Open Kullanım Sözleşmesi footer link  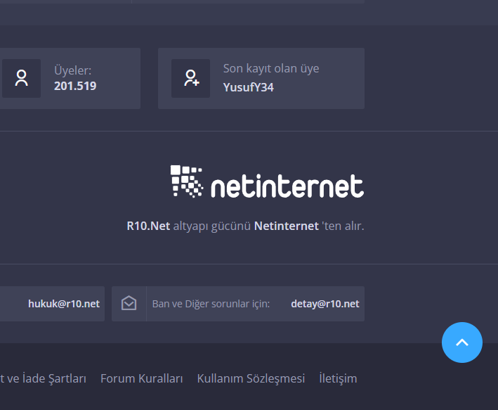coord(251,378)
